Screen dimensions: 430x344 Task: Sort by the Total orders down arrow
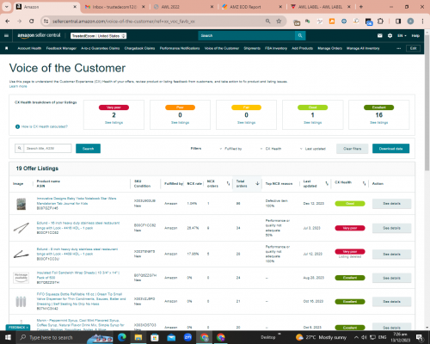257,183
